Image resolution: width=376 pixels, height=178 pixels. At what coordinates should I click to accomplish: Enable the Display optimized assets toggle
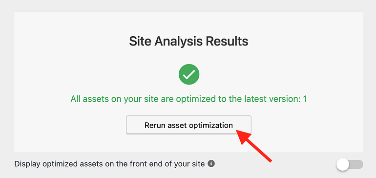(x=350, y=164)
